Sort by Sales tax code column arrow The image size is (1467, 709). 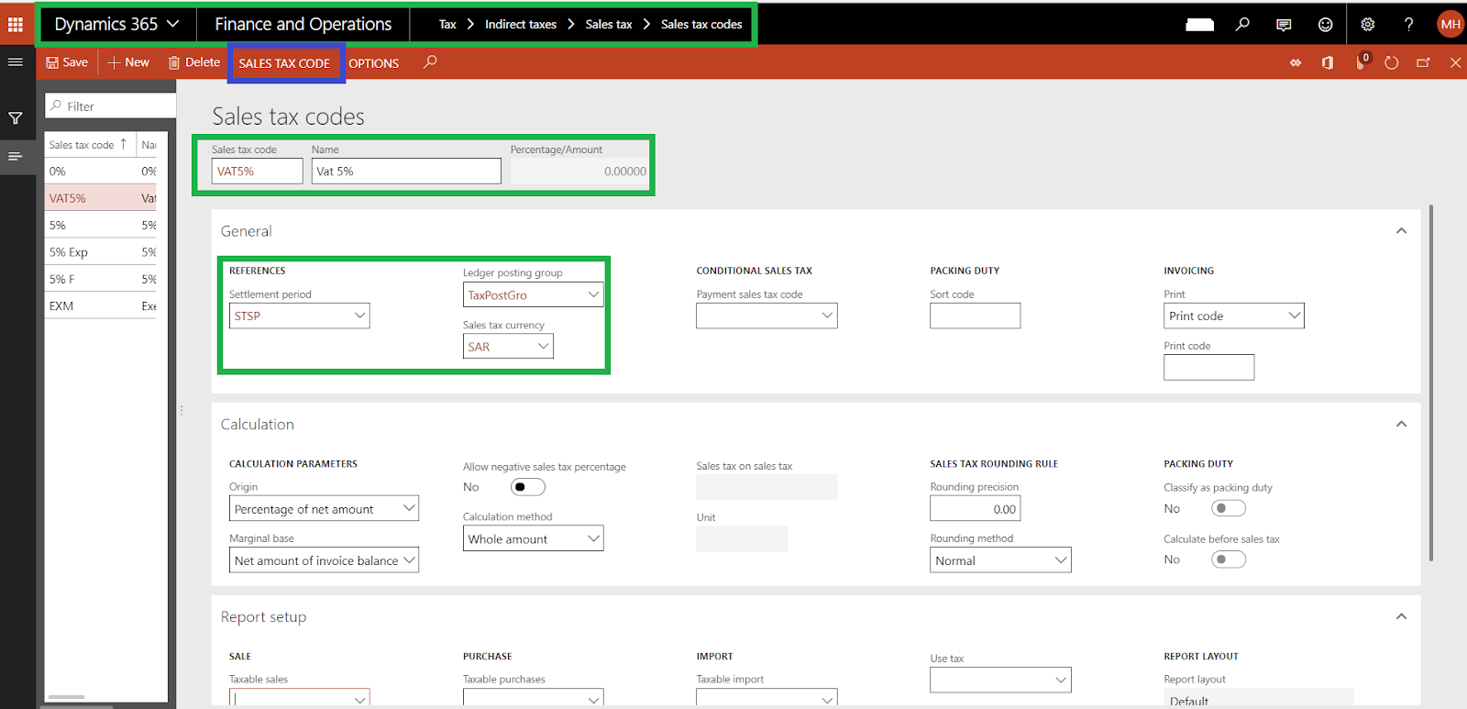click(123, 144)
